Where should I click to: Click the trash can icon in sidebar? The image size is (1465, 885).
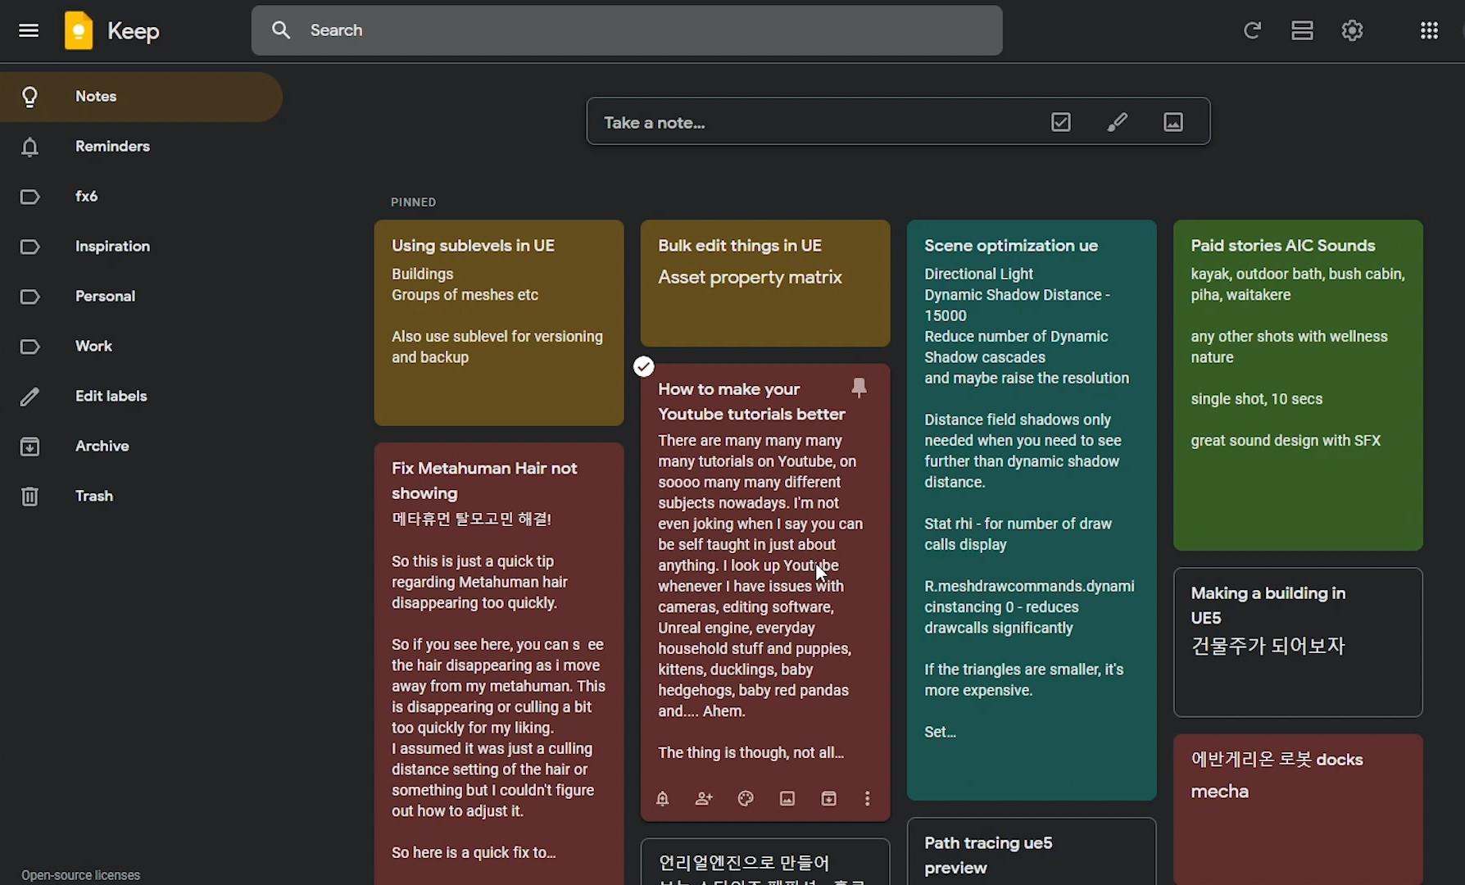click(x=29, y=497)
